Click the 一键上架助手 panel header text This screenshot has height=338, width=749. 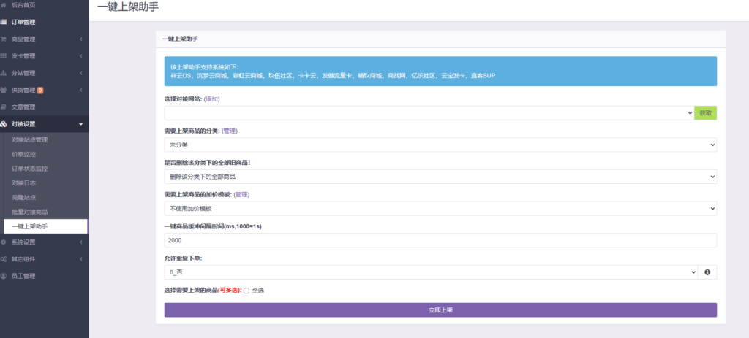click(x=180, y=39)
